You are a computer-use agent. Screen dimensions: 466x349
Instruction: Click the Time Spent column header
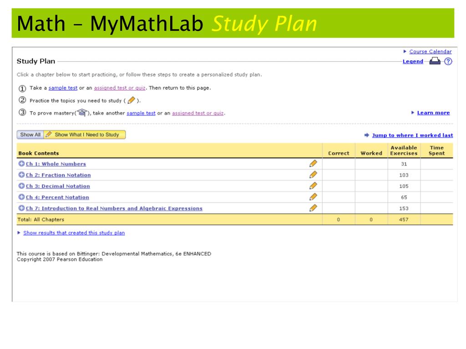click(436, 150)
